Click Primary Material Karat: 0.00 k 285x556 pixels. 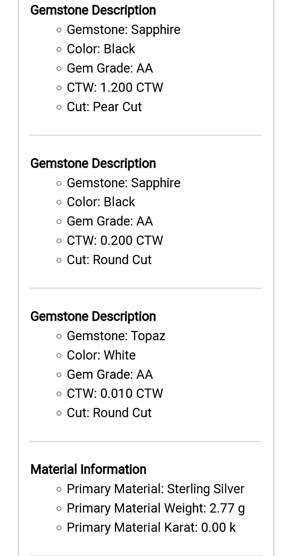151,528
